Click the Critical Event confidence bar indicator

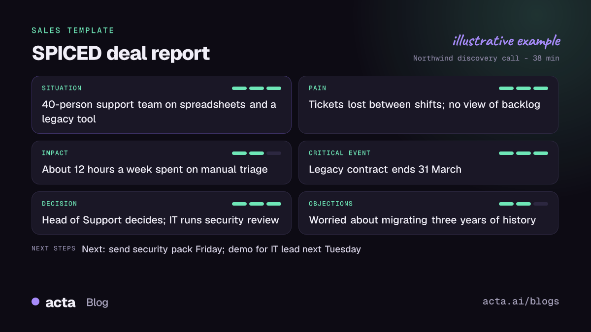pyautogui.click(x=524, y=153)
